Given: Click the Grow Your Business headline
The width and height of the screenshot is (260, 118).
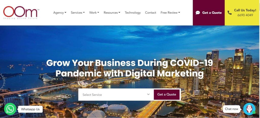Looking at the screenshot, I should point(129,68).
